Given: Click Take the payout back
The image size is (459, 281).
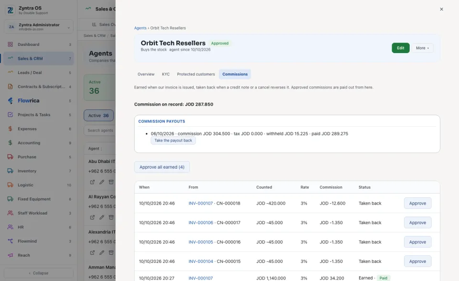Looking at the screenshot, I should point(173,140).
